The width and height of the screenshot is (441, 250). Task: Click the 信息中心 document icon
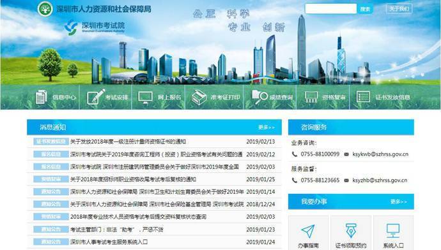(41, 97)
